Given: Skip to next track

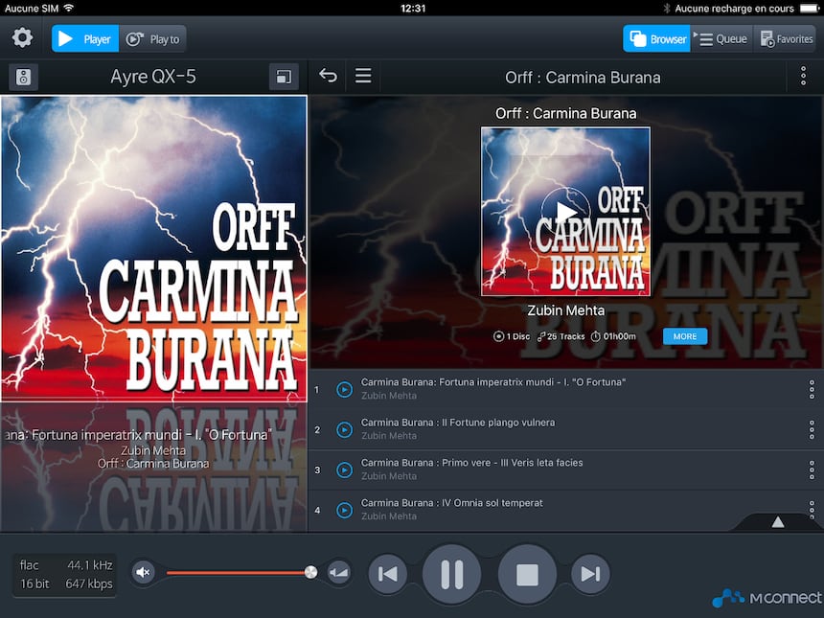Looking at the screenshot, I should (590, 574).
